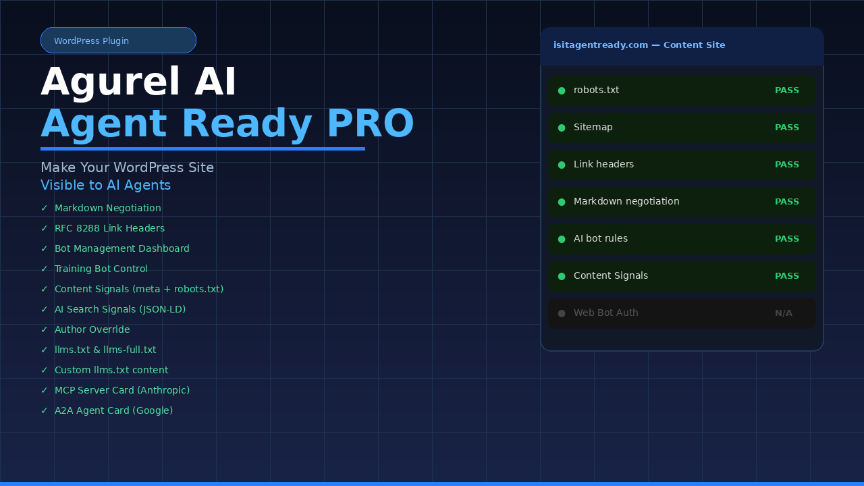Click the PASS status on Markdown negotiation row
Screen dimensions: 864x486
click(787, 202)
